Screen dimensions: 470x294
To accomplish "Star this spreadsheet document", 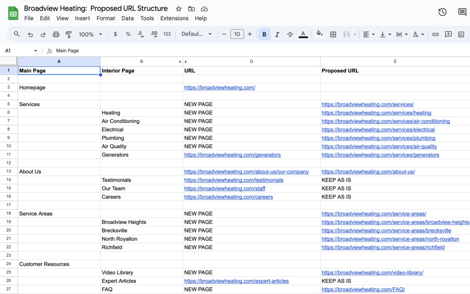I will (x=179, y=9).
